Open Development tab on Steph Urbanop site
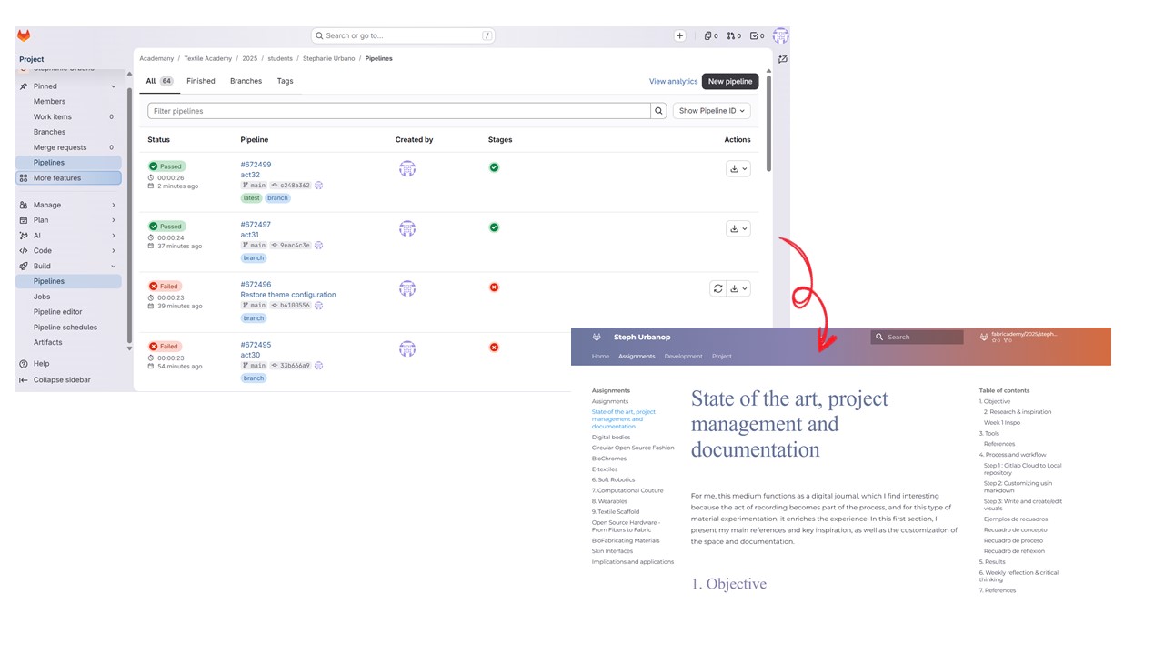1164x655 pixels. tap(683, 356)
